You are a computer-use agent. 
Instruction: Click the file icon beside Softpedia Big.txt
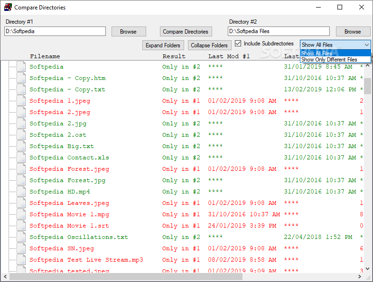21,146
